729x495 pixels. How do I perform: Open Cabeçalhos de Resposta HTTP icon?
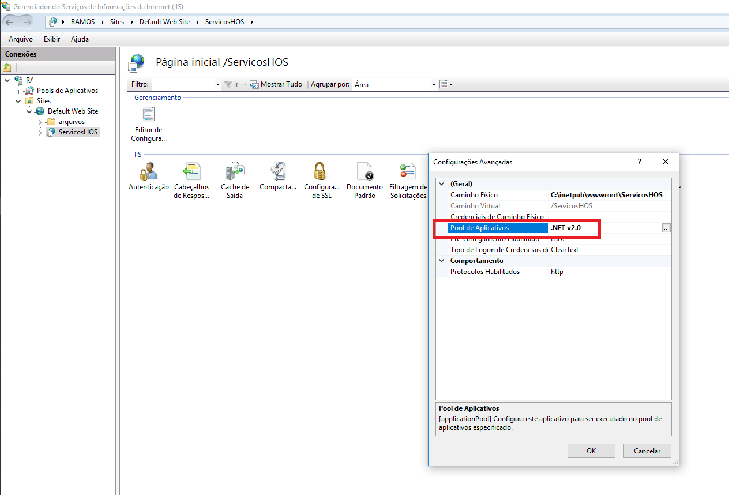click(191, 172)
